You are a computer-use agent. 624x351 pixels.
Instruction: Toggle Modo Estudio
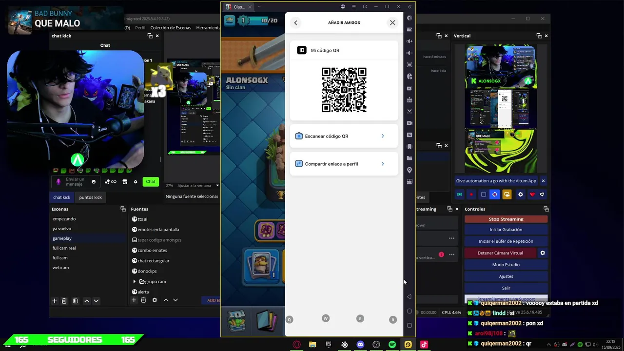(506, 265)
